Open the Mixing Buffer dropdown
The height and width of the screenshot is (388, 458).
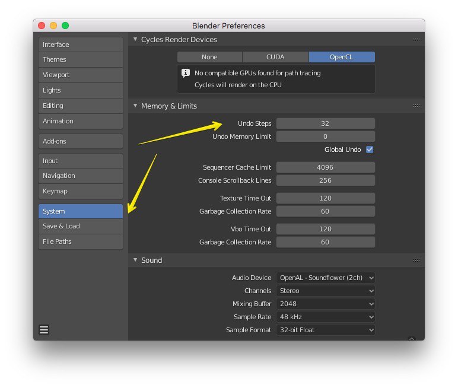(325, 304)
